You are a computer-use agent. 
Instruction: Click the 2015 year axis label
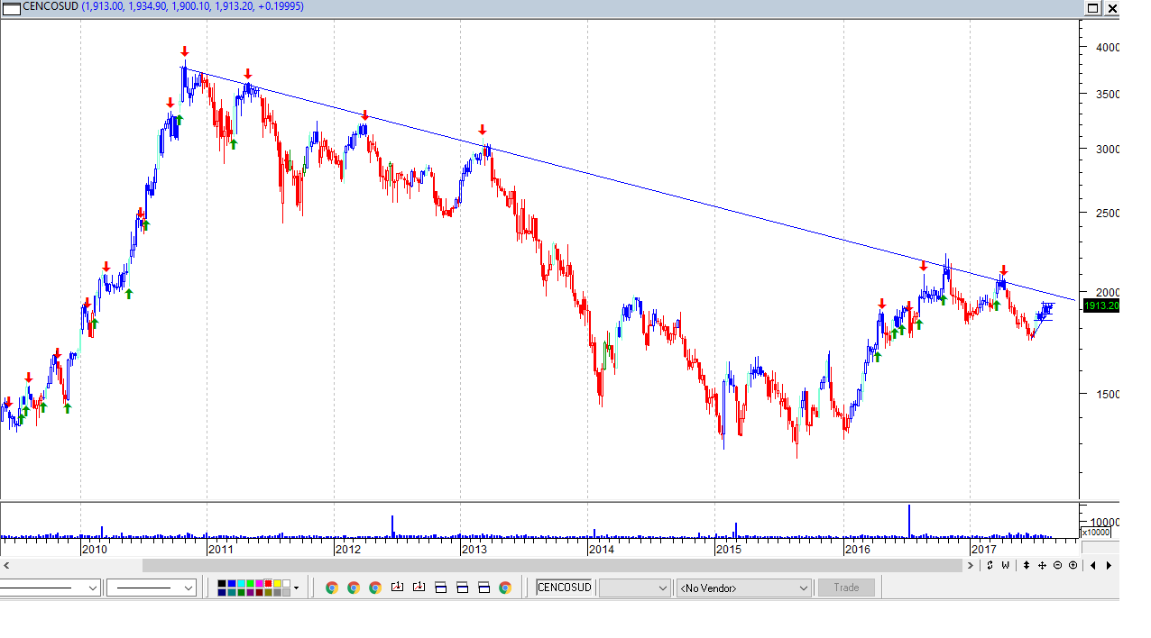pyautogui.click(x=729, y=549)
